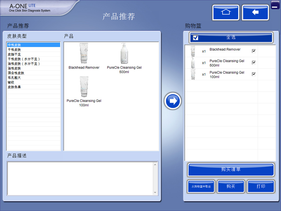Viewport: 281px width, 211px height.
Task: Click the PureCle Cleansing Gel 500ml product label
Action: pos(124,70)
